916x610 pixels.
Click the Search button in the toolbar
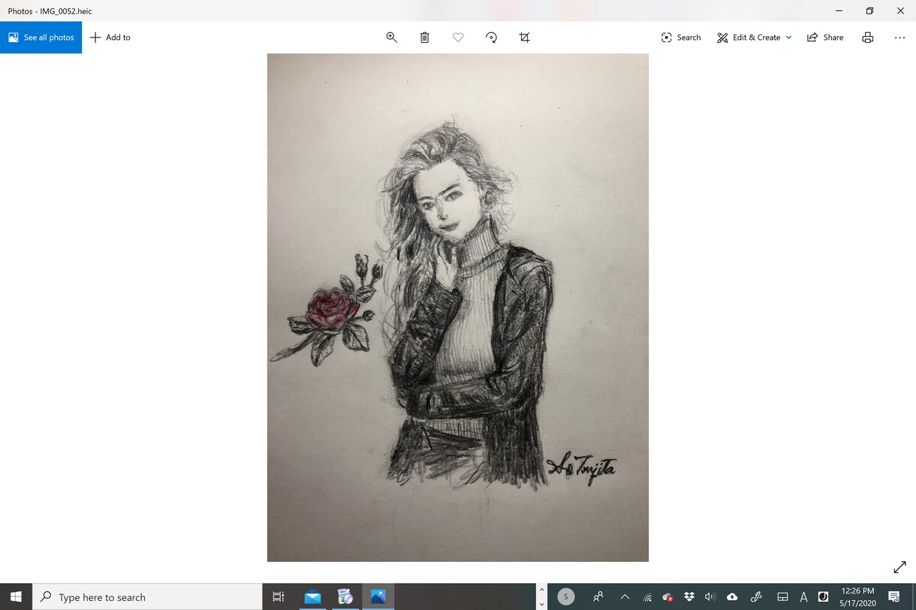[681, 38]
